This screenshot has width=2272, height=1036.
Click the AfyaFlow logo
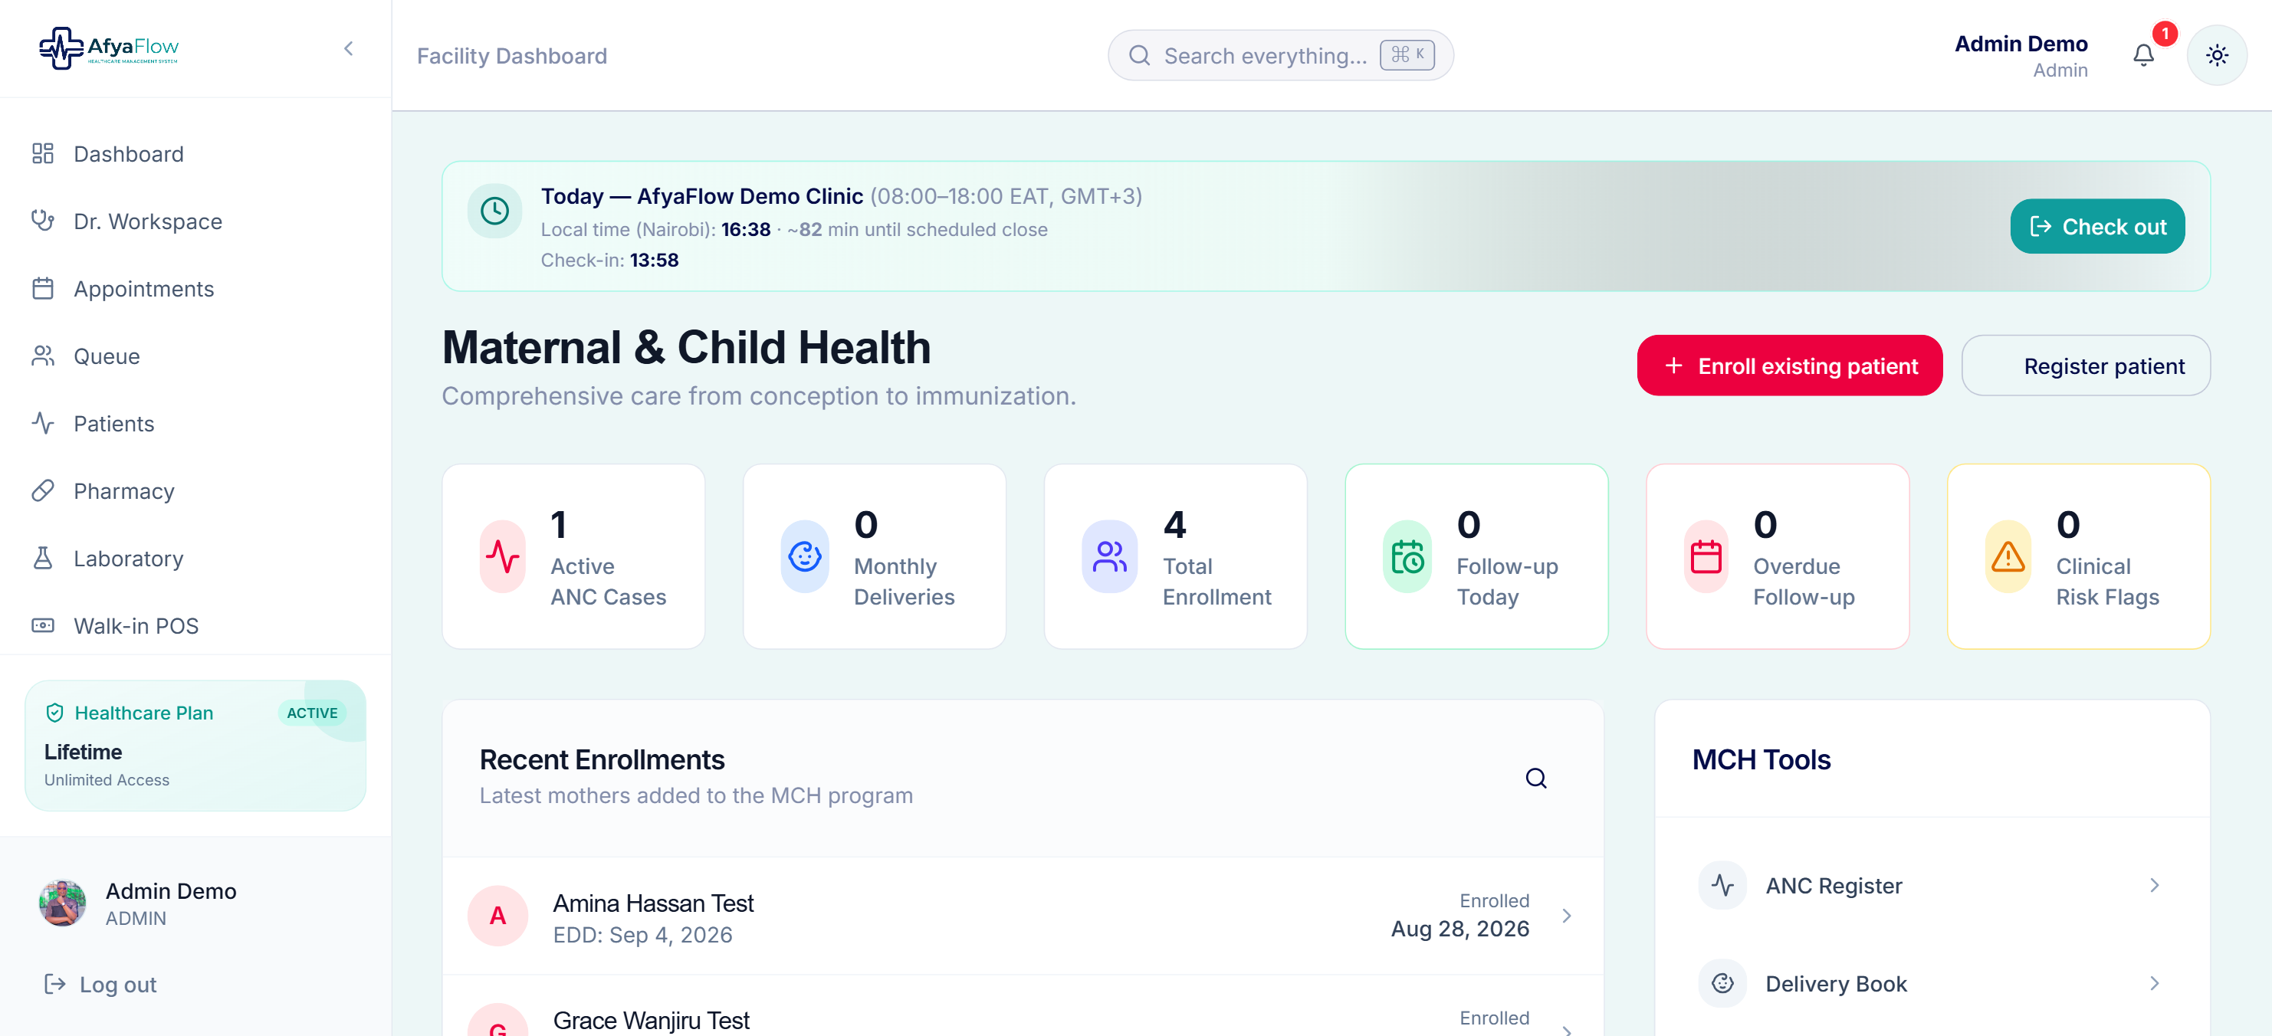(x=109, y=48)
